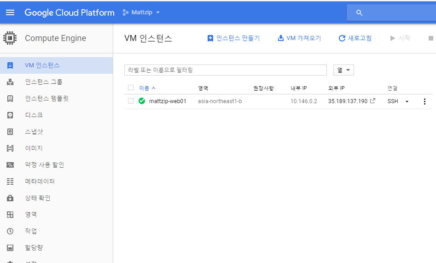Open 인스턴스 템플릿 in the sidebar
This screenshot has width=436, height=263.
(x=57, y=99)
